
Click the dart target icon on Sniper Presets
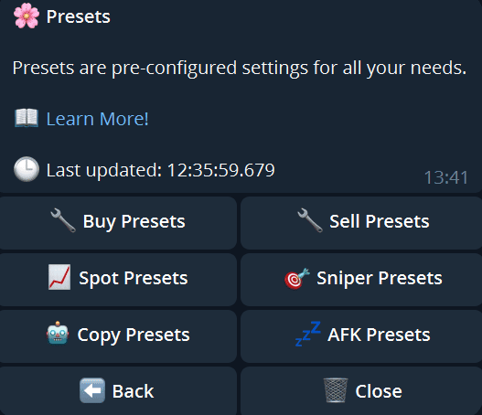coord(296,278)
